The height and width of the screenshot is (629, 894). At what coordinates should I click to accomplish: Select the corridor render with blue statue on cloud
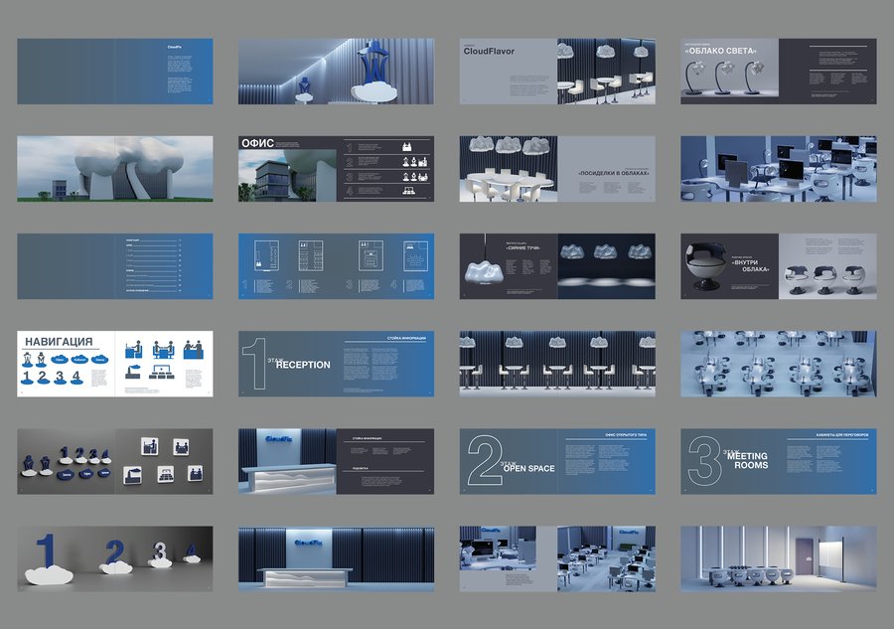tap(336, 72)
